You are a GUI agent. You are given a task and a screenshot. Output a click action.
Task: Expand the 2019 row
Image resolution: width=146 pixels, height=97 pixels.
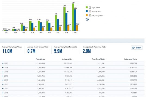click(3, 67)
